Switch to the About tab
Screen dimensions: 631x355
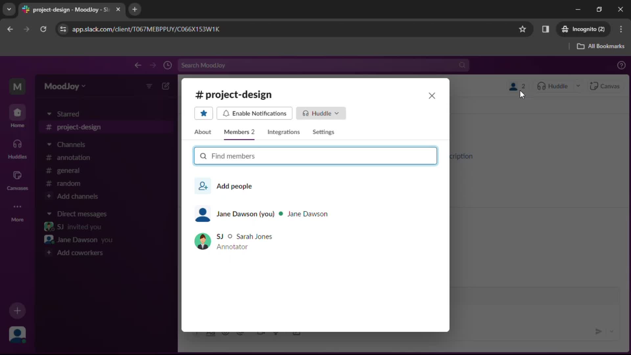(x=202, y=132)
